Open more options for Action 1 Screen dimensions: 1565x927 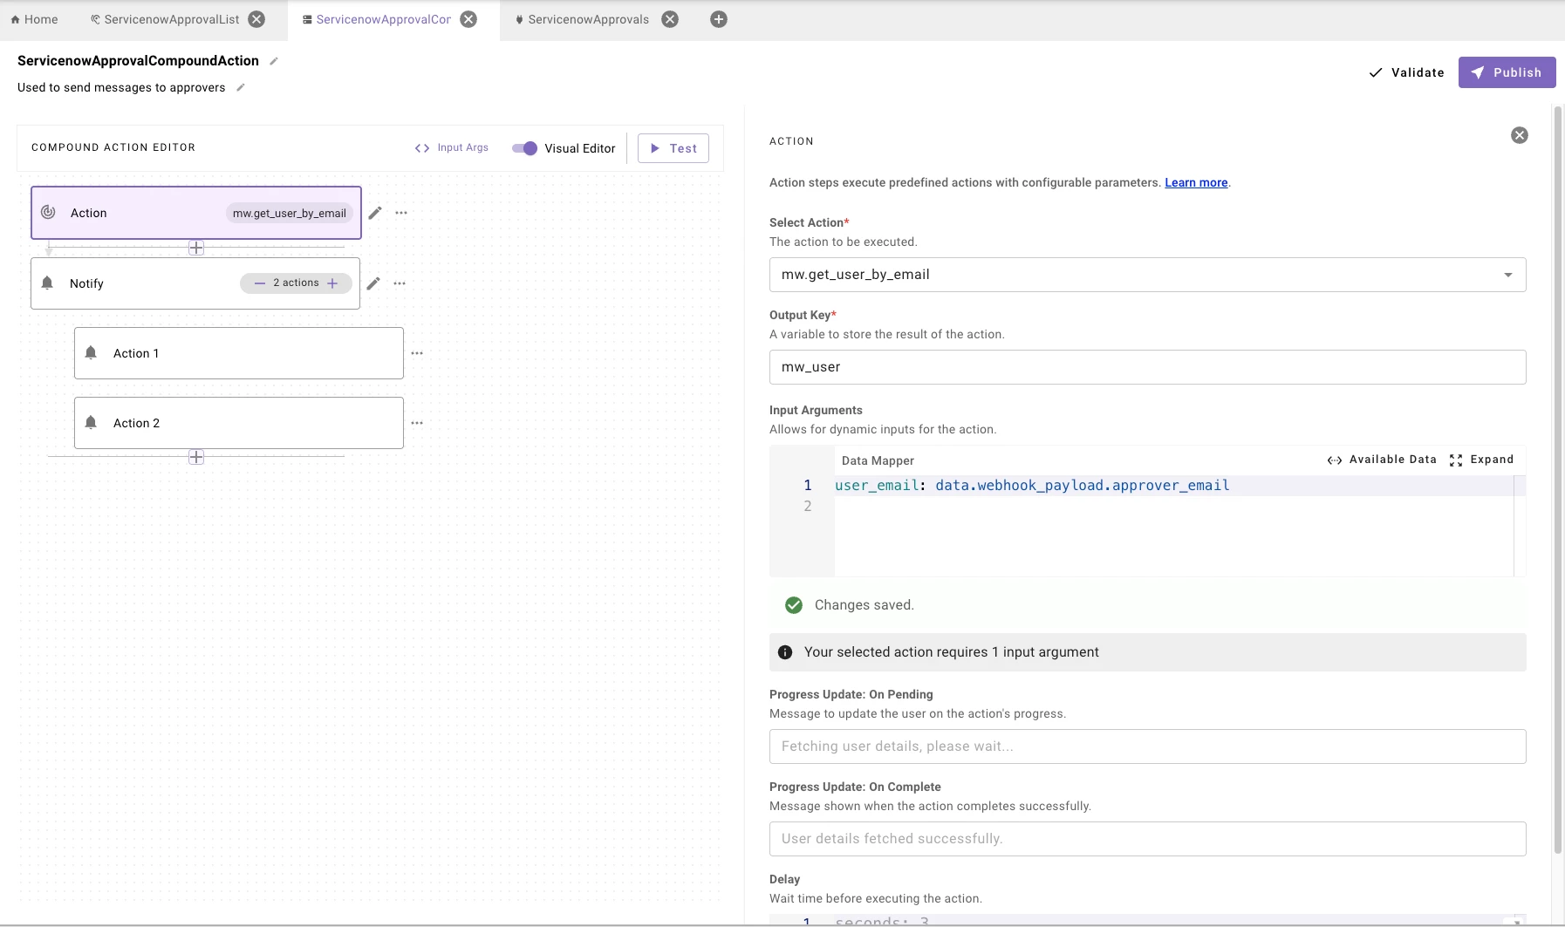coord(417,353)
